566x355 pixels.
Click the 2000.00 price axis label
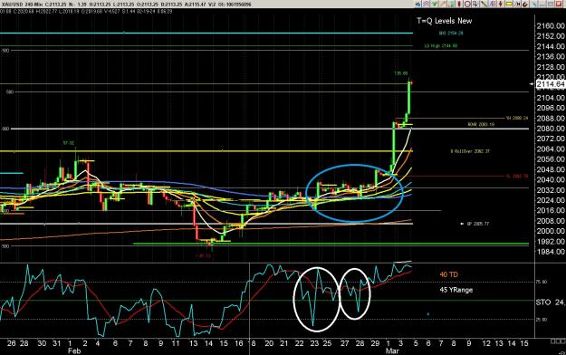click(x=551, y=231)
